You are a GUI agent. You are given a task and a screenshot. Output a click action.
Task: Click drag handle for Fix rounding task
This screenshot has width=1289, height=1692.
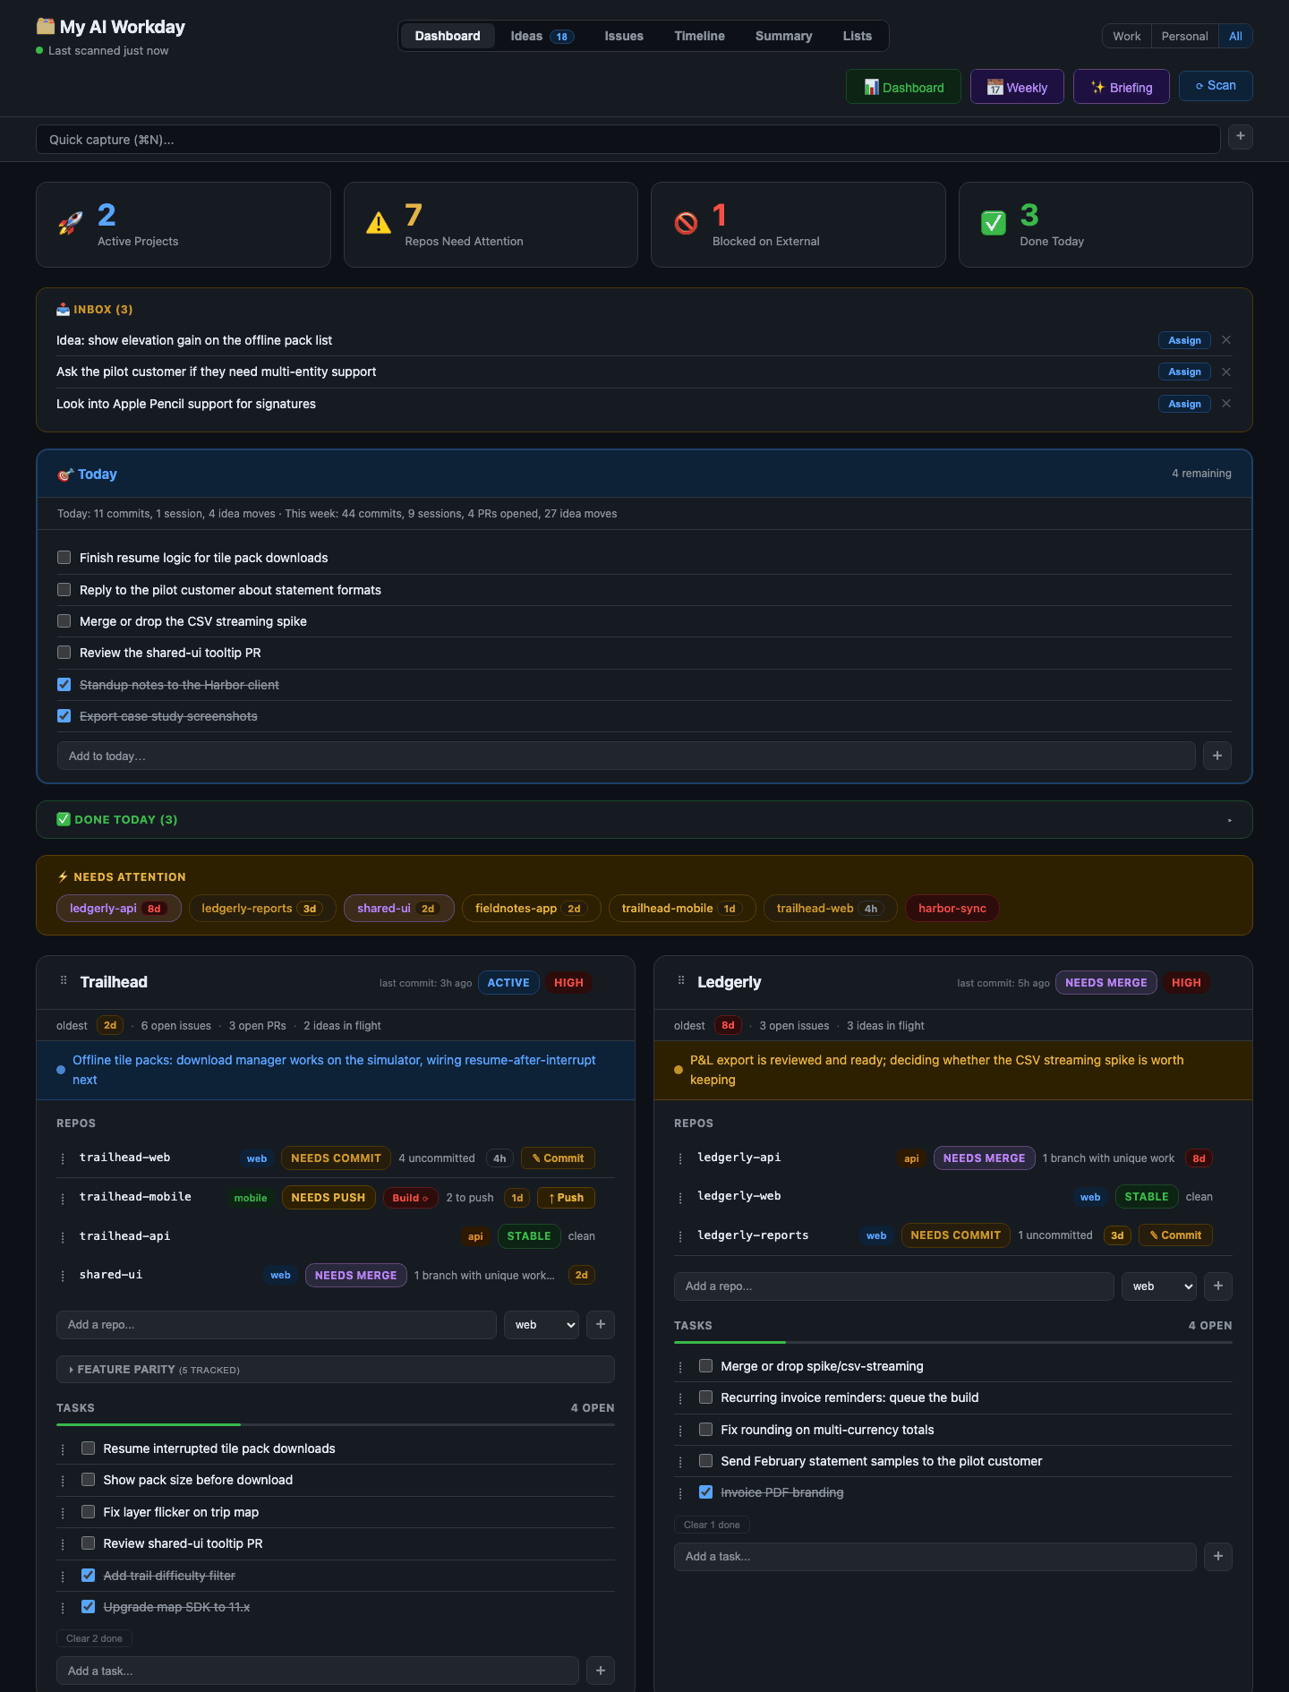680,1431
